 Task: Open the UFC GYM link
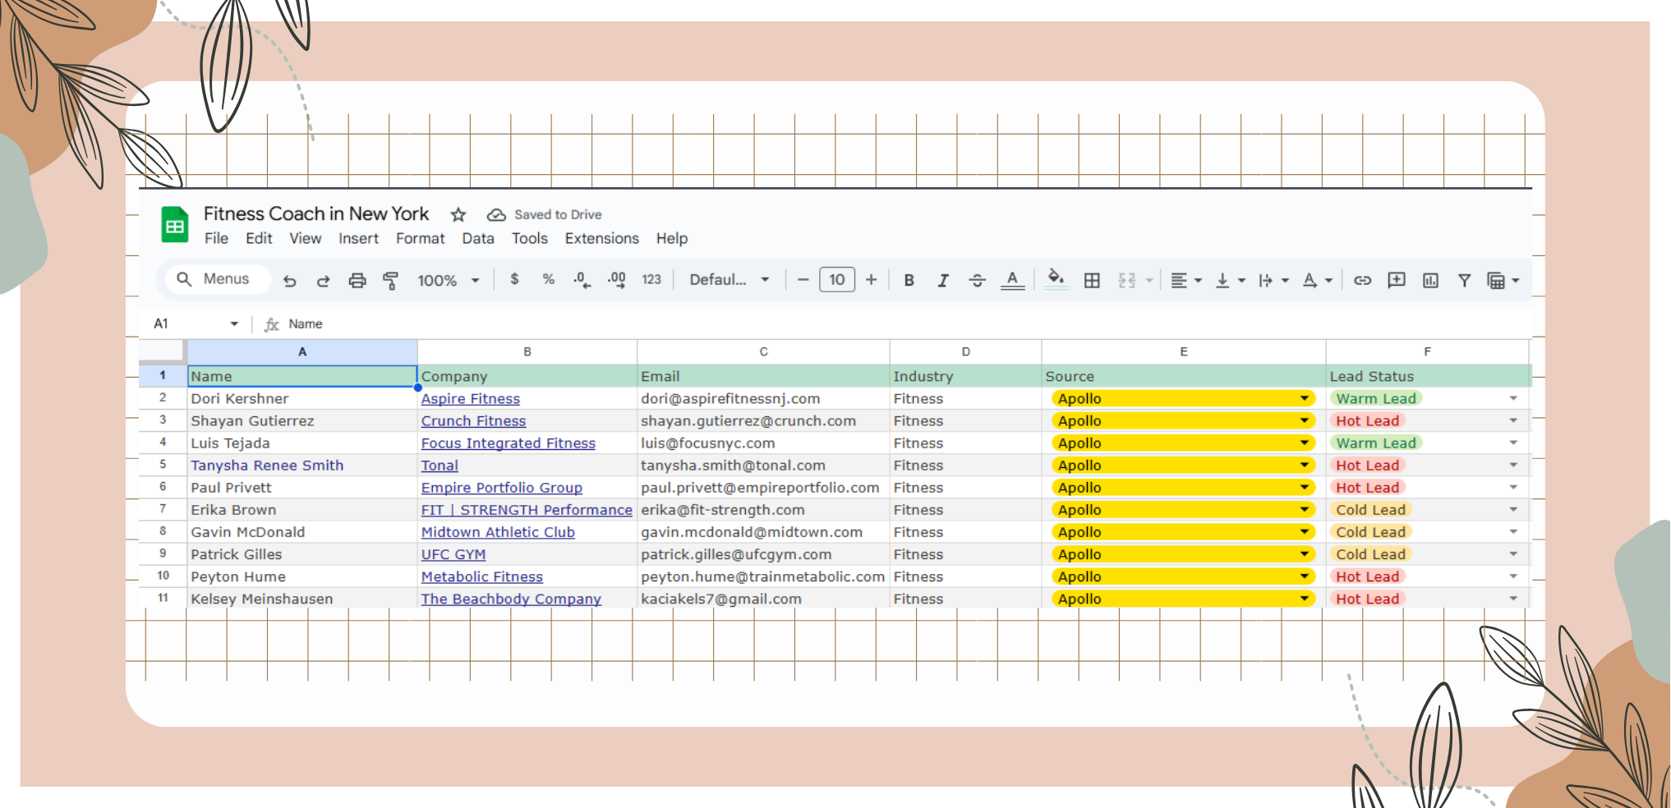click(x=453, y=554)
